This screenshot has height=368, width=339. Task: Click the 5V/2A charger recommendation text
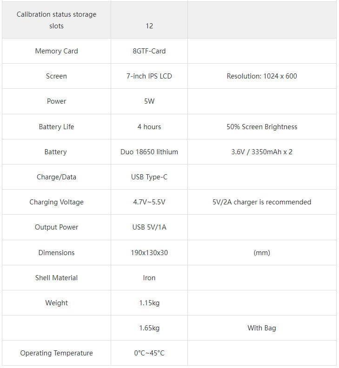(x=261, y=202)
